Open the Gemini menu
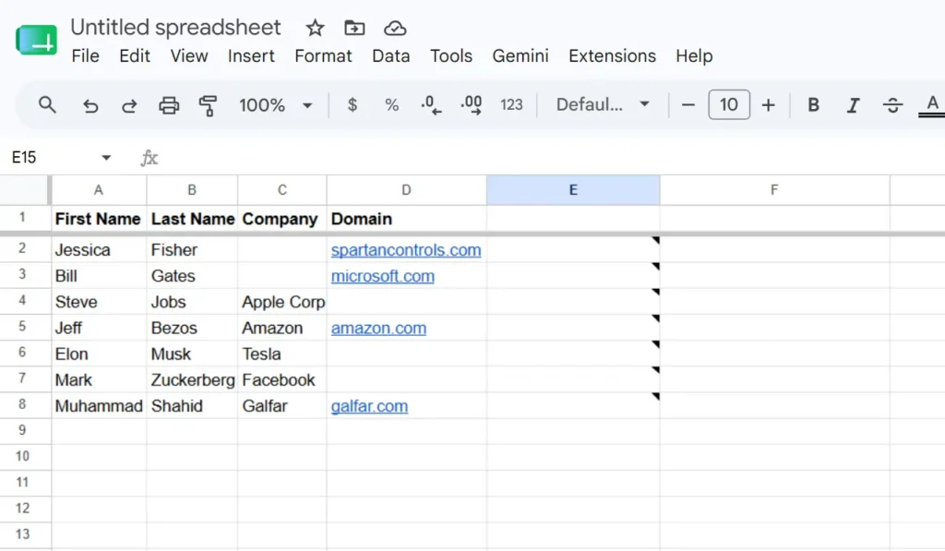Screen dimensions: 945x551 pos(520,56)
